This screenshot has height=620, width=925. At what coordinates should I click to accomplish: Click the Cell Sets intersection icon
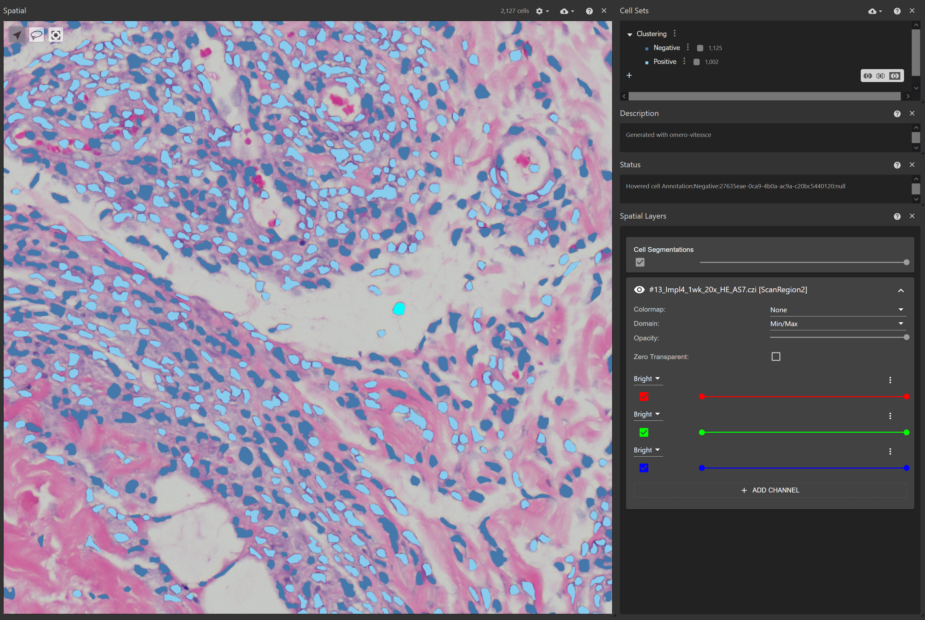[881, 76]
